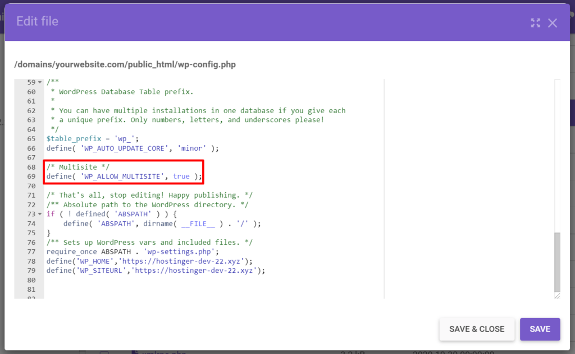Click the 'WP_AUTO_UPDATE_CORE' define line
Screen dimensions: 575x354
tap(133, 148)
